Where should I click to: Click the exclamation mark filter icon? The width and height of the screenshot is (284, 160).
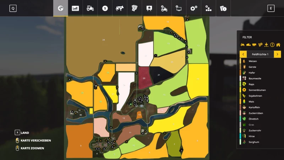point(272,45)
